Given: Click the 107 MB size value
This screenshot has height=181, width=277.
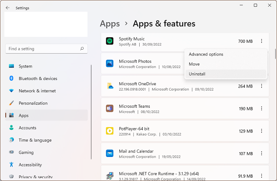Looking at the screenshot, I should pyautogui.click(x=246, y=154).
